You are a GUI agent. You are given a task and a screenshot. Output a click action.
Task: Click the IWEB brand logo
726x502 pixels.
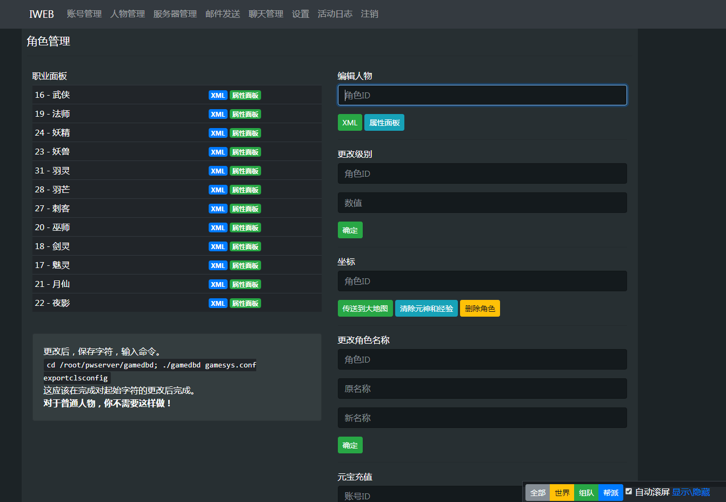[42, 14]
